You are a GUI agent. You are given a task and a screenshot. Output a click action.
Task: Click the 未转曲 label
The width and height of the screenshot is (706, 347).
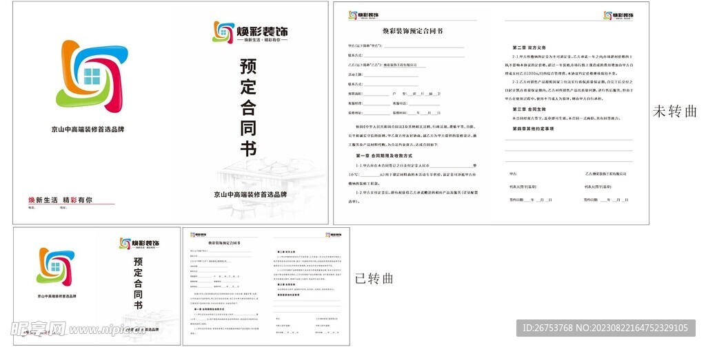(x=674, y=112)
